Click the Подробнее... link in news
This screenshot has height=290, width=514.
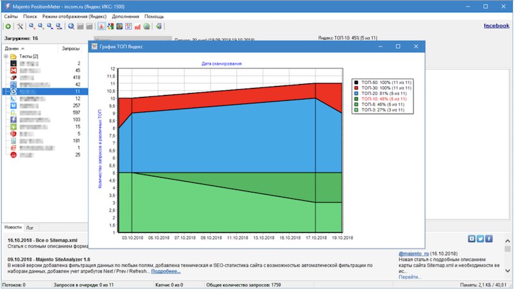pyautogui.click(x=166, y=271)
